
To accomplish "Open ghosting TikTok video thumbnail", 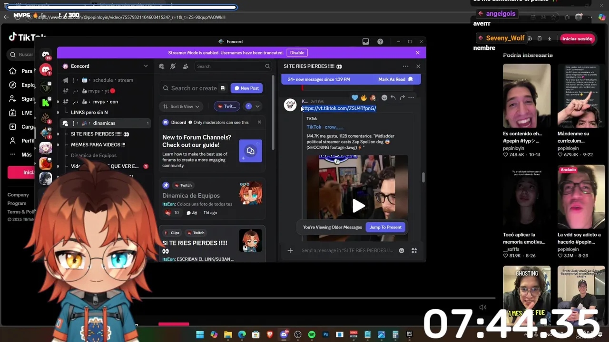I will pyautogui.click(x=527, y=294).
